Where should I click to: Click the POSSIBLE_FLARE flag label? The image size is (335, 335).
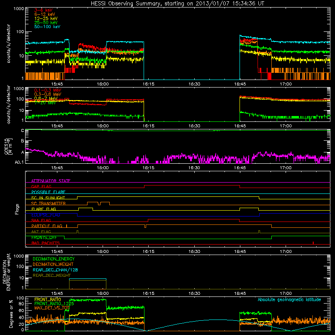[48, 192]
